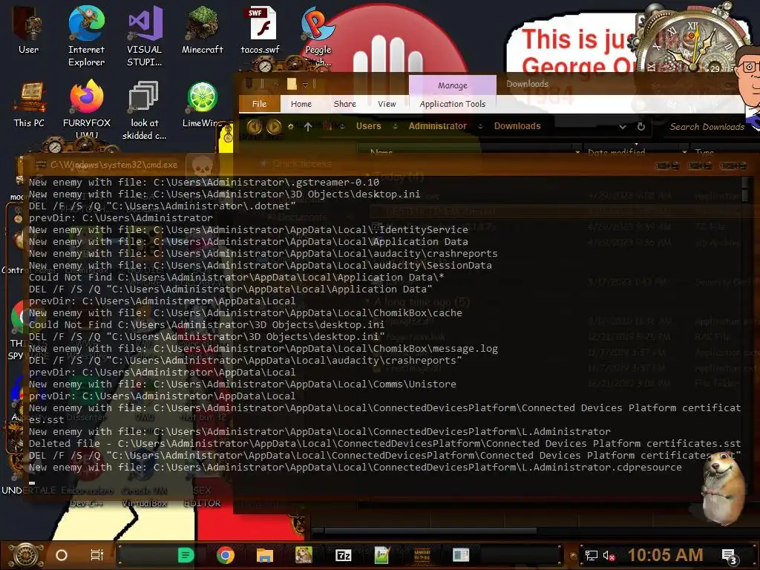The image size is (760, 570).
Task: Open the VISUAL STUPI... desktop icon
Action: click(x=145, y=36)
